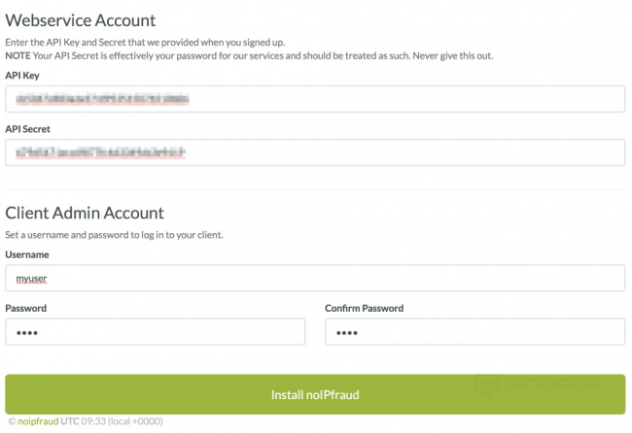The width and height of the screenshot is (632, 433).
Task: Click the 'Set a username and password' description
Action: coord(115,235)
